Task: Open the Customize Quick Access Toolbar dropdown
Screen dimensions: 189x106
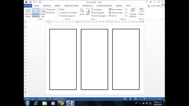Action: click(x=43, y=2)
